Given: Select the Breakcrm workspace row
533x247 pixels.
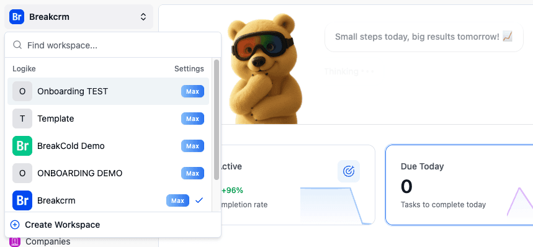Looking at the screenshot, I should pos(108,200).
